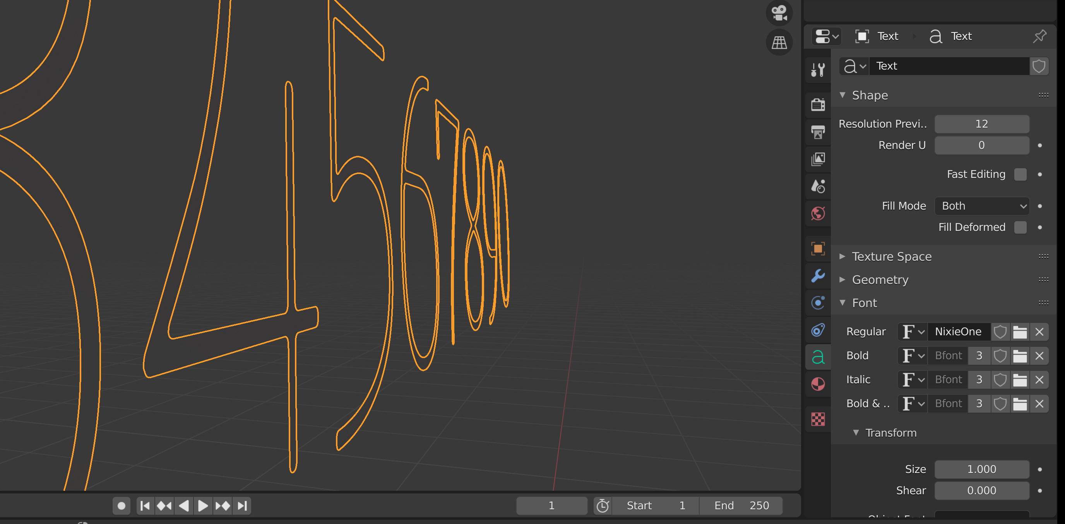Click the NixieOne font name field

[958, 332]
